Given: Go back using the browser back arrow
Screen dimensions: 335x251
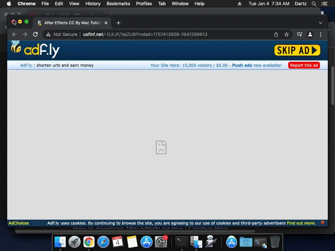Looking at the screenshot, I should click(x=14, y=34).
